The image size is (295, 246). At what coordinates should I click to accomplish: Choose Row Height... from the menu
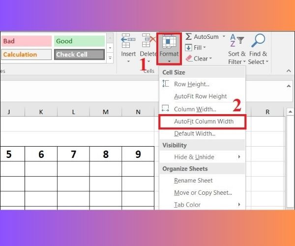pos(202,84)
